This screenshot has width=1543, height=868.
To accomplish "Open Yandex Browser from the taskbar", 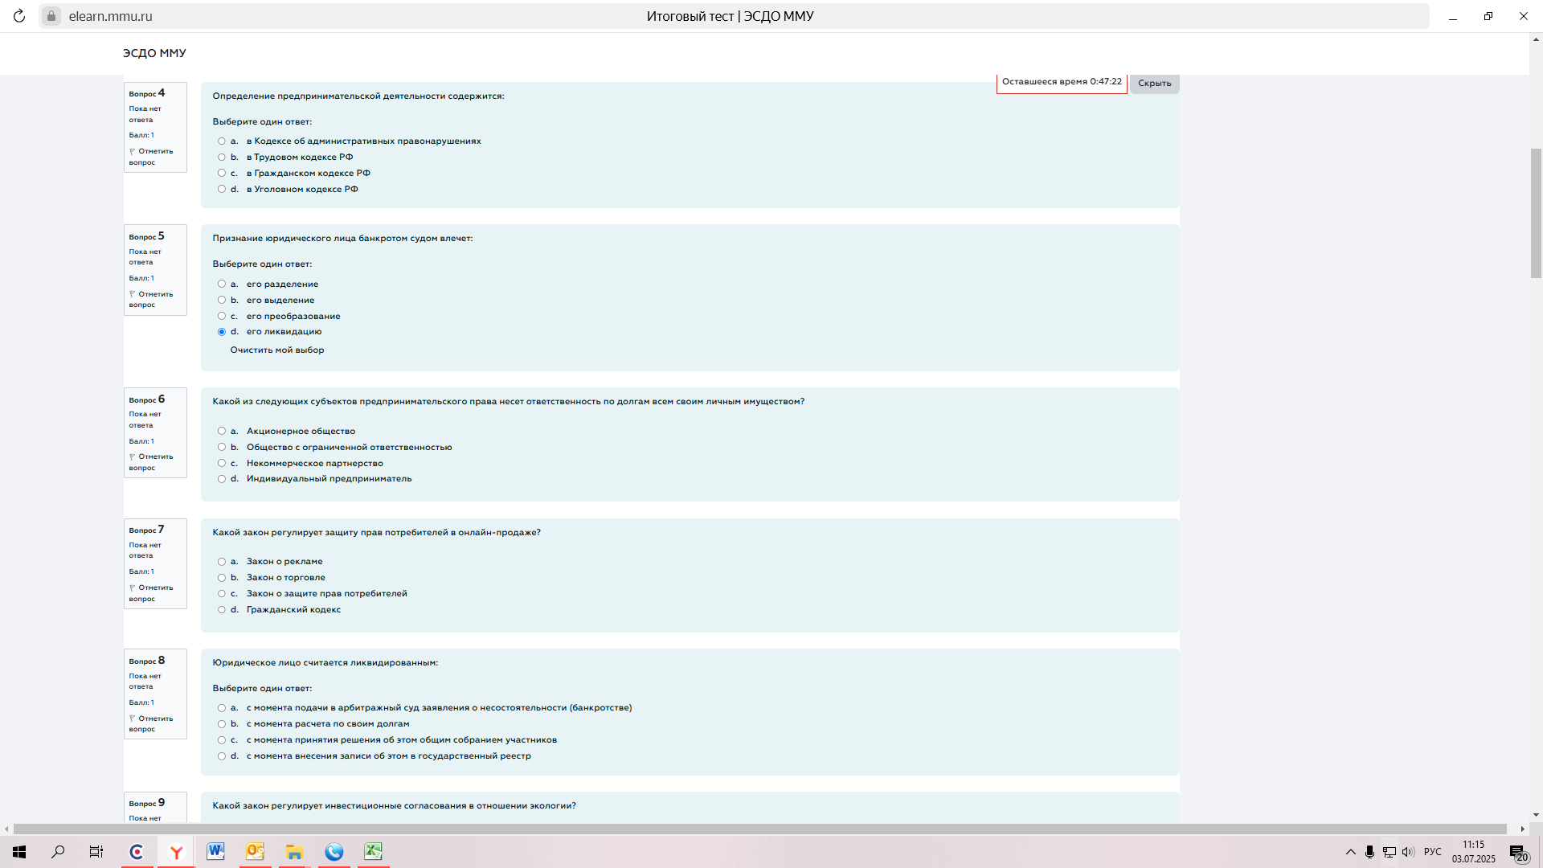I will (x=176, y=852).
